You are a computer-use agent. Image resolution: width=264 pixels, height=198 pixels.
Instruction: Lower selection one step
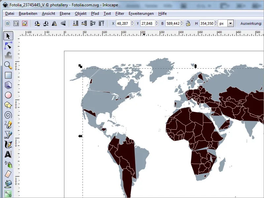pyautogui.click(x=84, y=23)
